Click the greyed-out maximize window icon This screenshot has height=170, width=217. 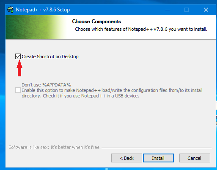tap(187, 10)
